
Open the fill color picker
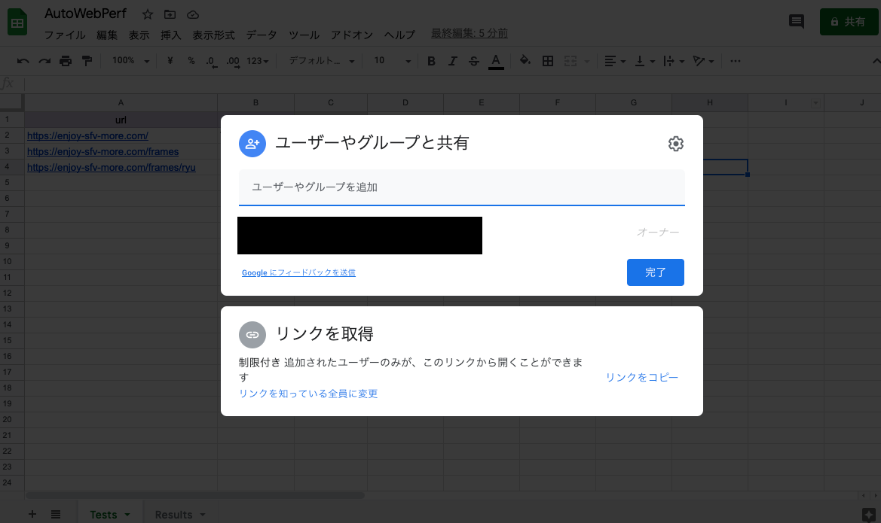525,61
